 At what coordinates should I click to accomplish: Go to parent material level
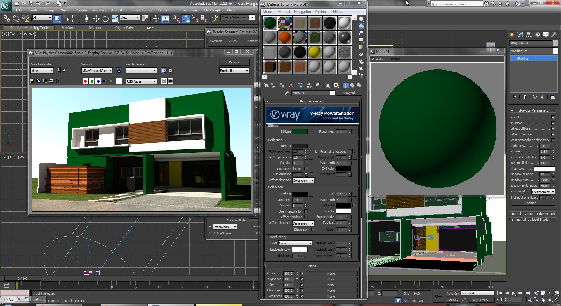[352, 85]
